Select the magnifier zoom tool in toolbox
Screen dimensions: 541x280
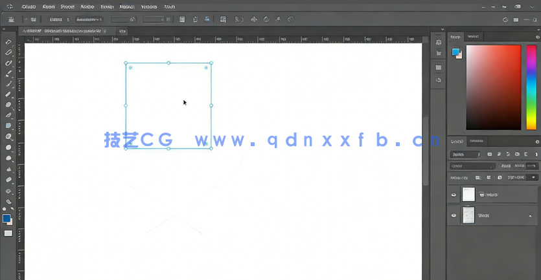[8, 136]
